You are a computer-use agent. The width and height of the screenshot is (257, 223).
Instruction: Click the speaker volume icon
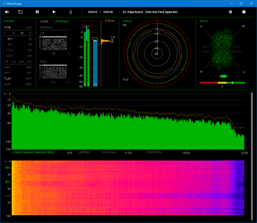tap(7, 12)
